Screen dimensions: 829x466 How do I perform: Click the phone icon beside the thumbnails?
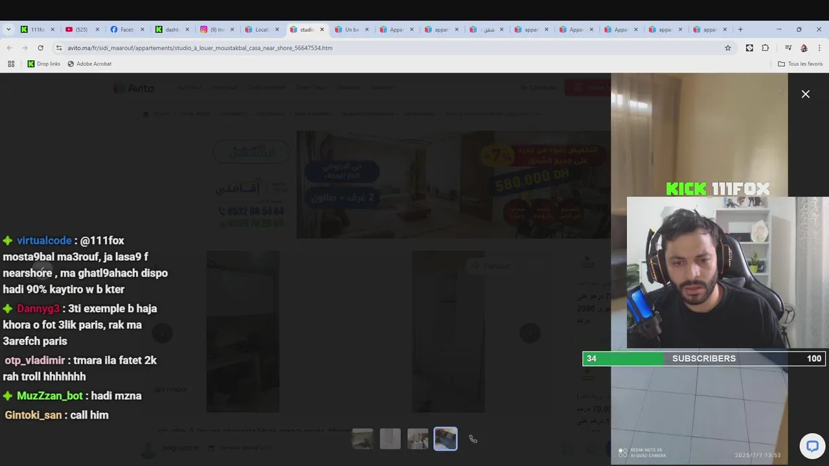coord(473,439)
